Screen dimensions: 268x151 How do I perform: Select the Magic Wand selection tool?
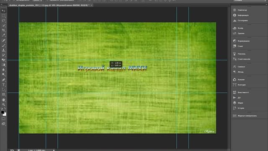3,26
